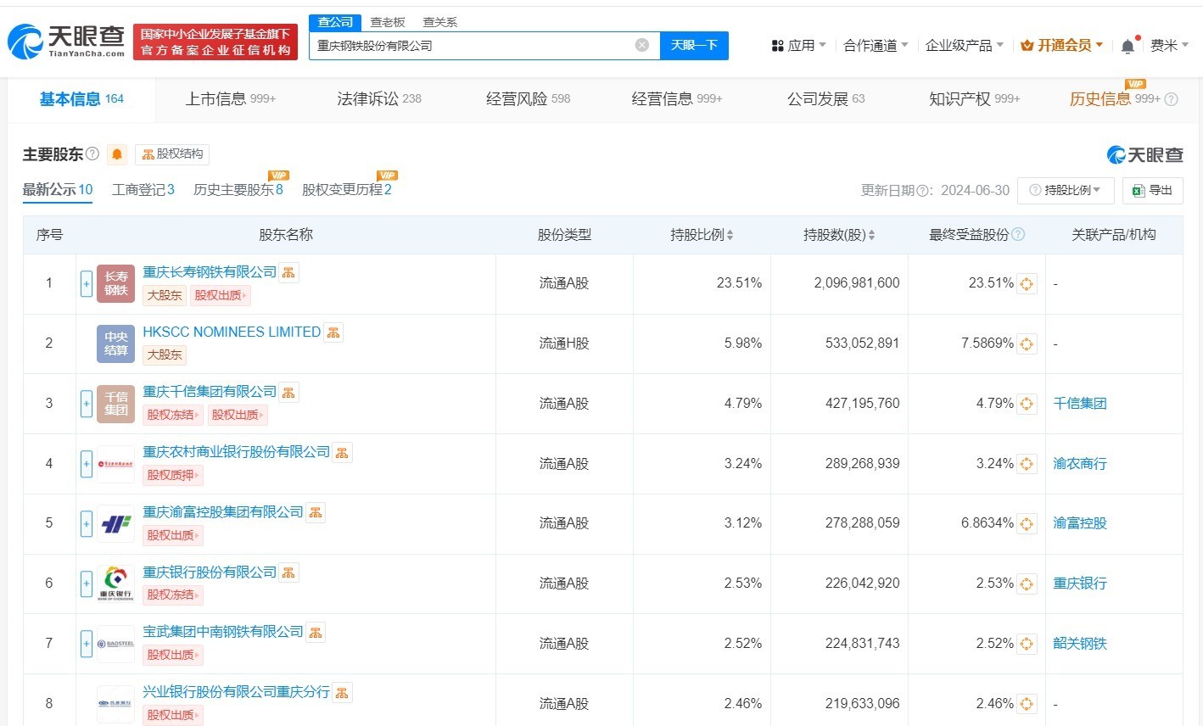
Task: Expand row for 宝武集团中南钢铁
Action: coord(87,644)
